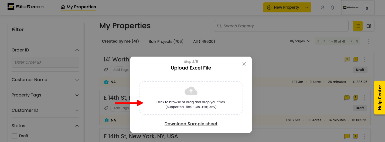Click the Enter Order ID field
385x142 pixels.
[45, 62]
